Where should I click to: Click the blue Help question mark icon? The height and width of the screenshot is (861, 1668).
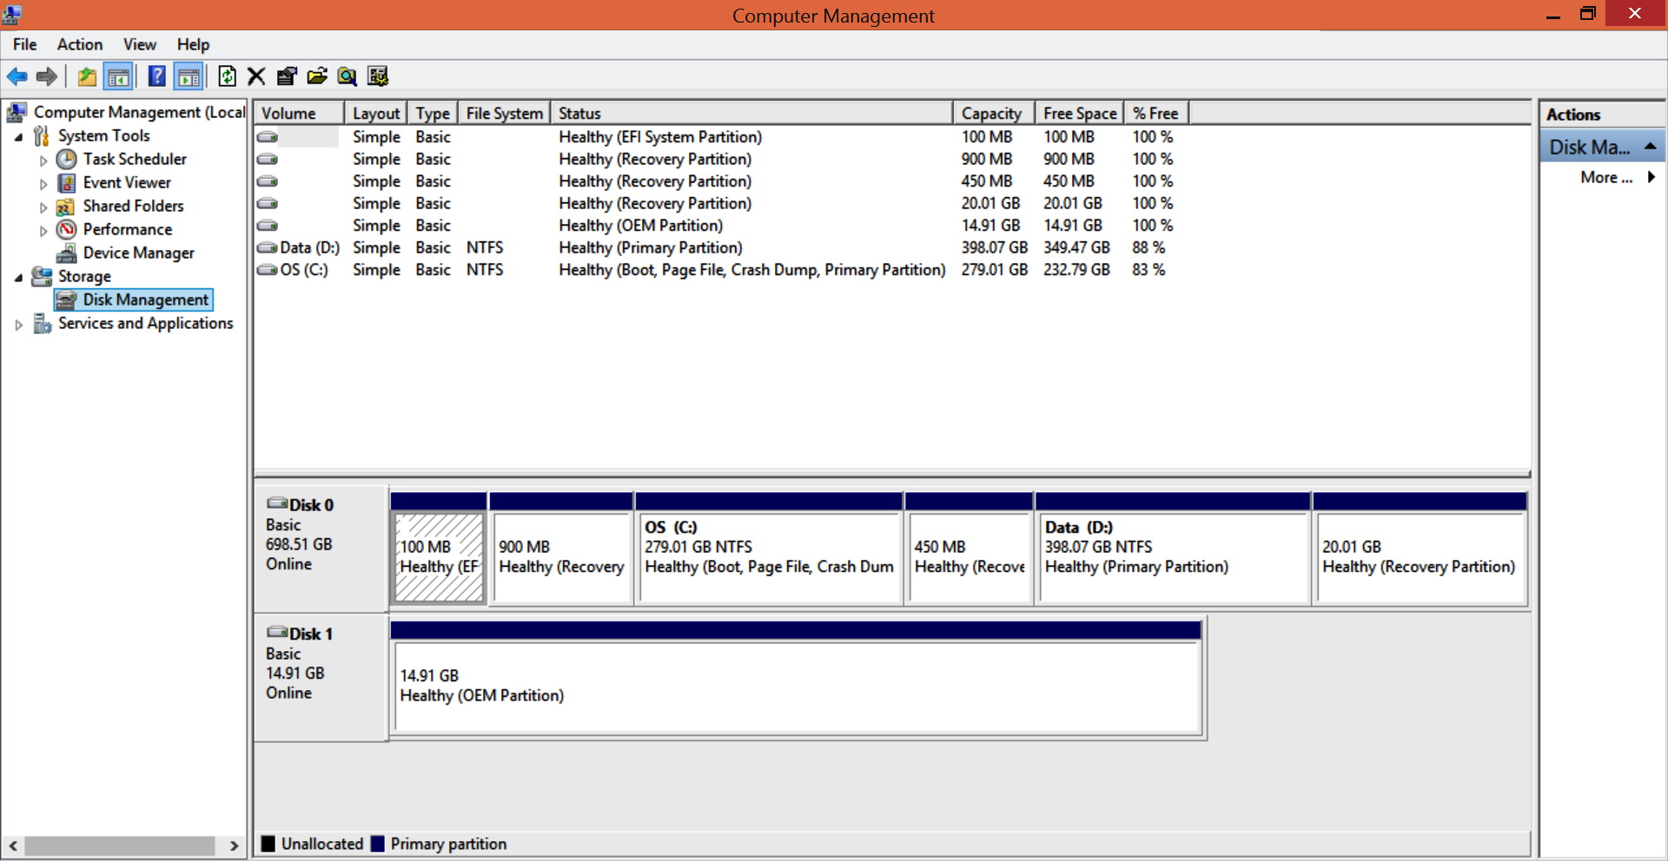156,76
